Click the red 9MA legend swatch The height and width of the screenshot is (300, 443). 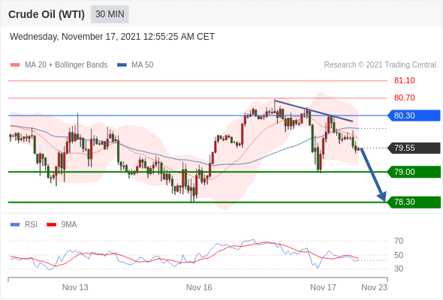click(x=51, y=225)
